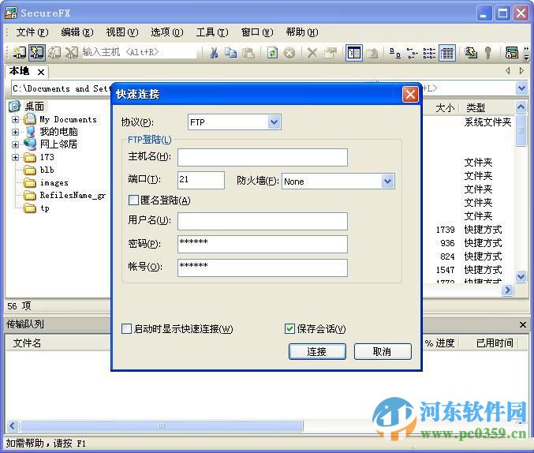The image size is (534, 453).
Task: Click the Delete X toolbar icon
Action: click(x=312, y=53)
